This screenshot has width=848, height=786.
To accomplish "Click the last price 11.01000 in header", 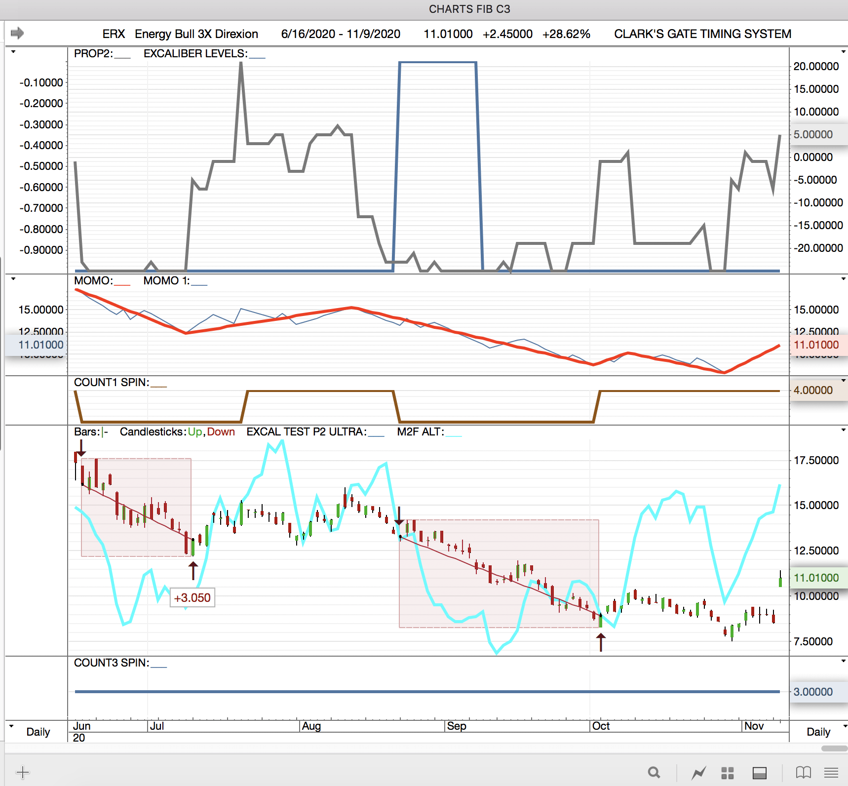I will pyautogui.click(x=448, y=34).
